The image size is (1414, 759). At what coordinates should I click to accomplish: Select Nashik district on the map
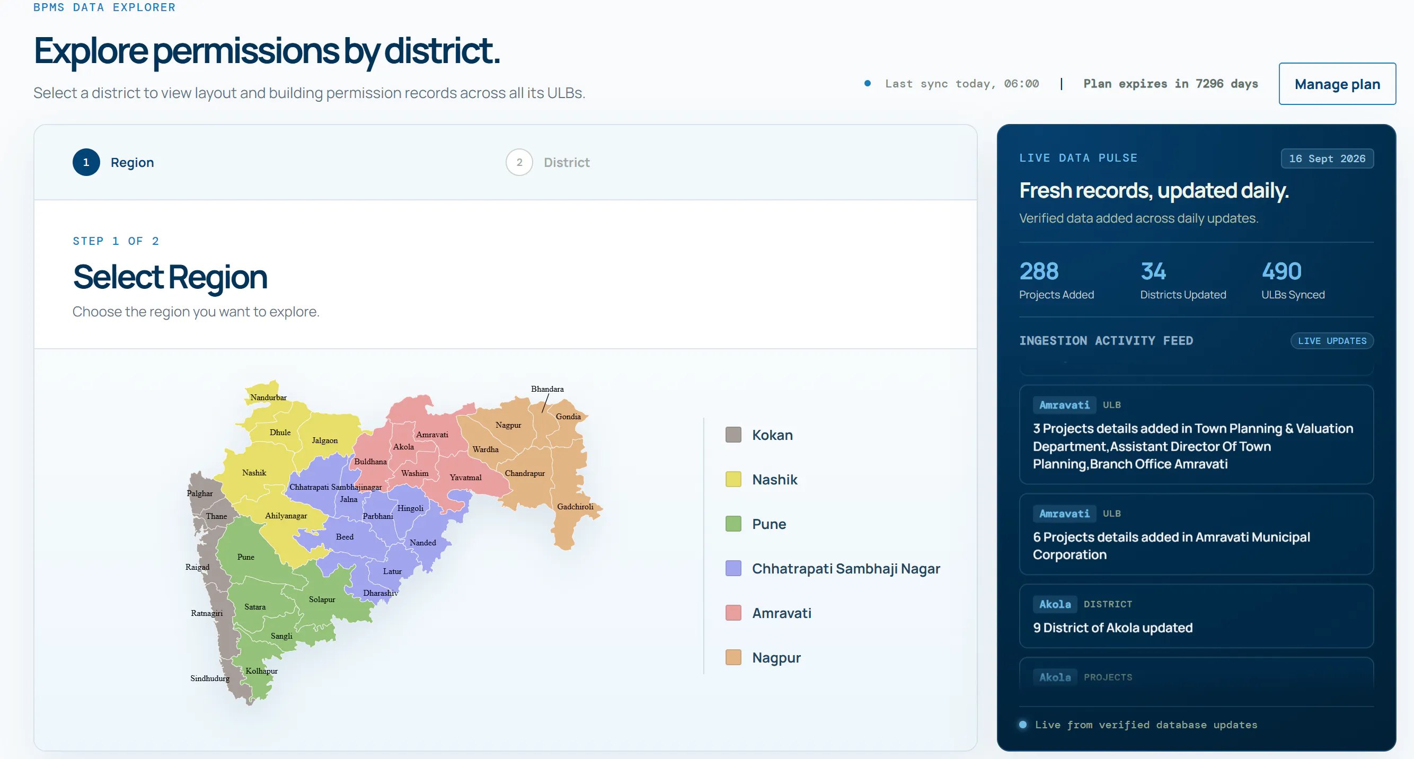[x=254, y=473]
